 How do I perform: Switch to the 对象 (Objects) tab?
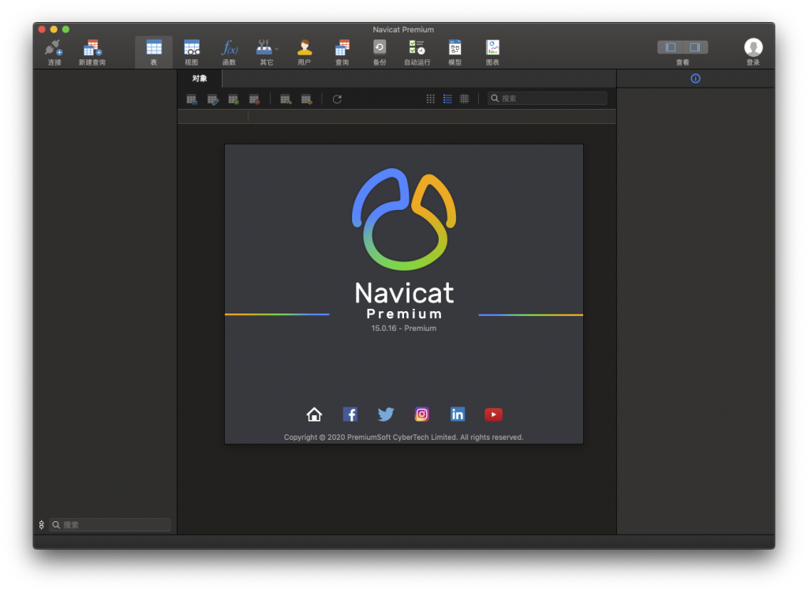click(200, 78)
